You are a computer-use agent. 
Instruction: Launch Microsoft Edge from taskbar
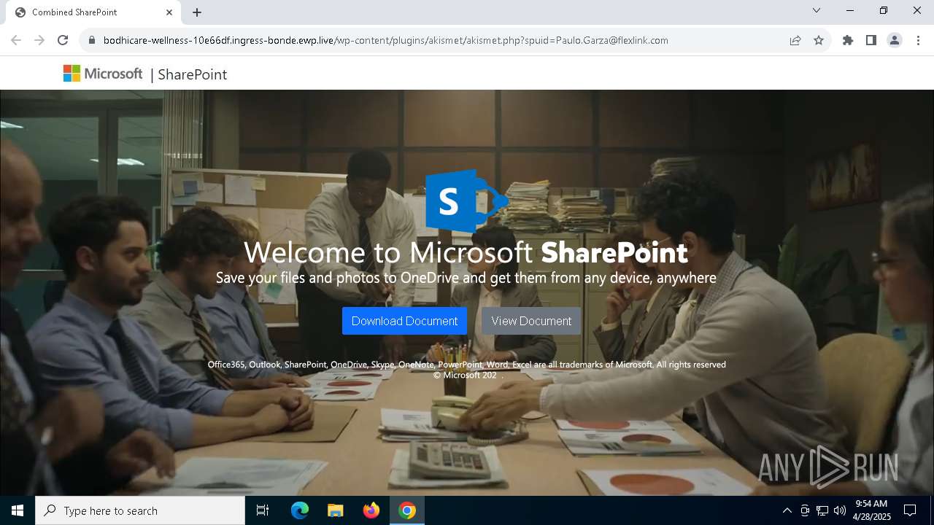(300, 510)
